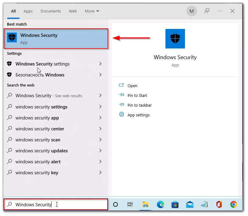Open the feedback icon in header
The width and height of the screenshot is (248, 216).
[x=207, y=11]
